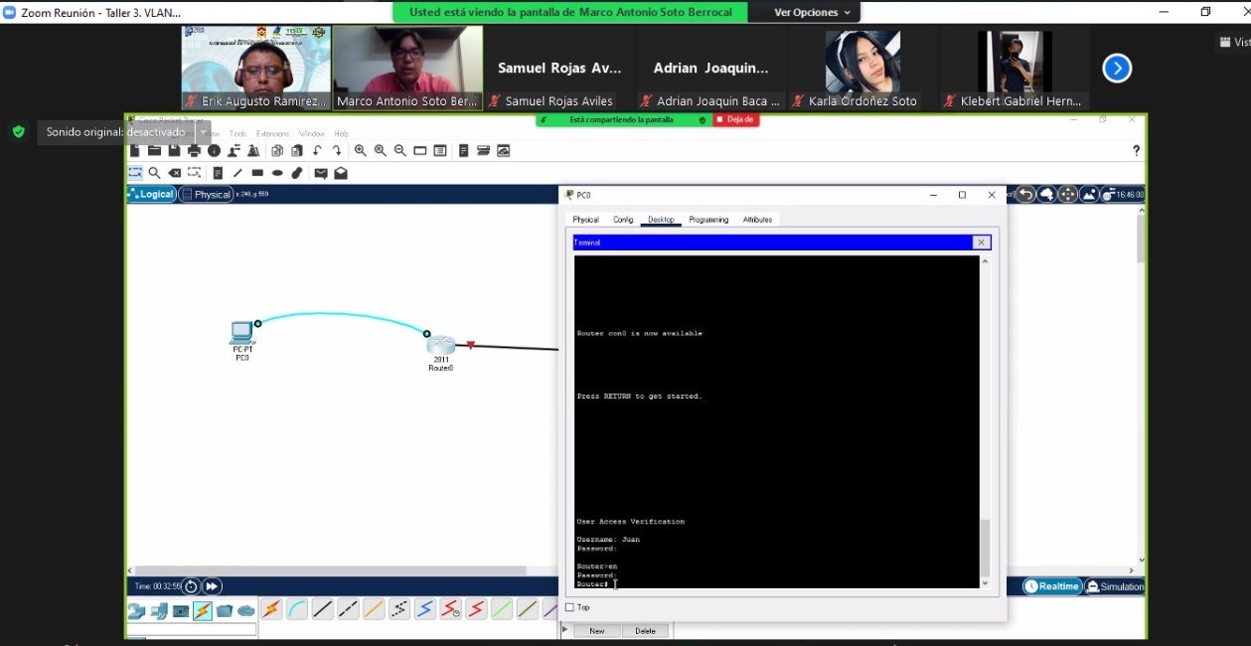This screenshot has width=1251, height=646.
Task: Open the Physical tab in PC0 window
Action: click(585, 220)
